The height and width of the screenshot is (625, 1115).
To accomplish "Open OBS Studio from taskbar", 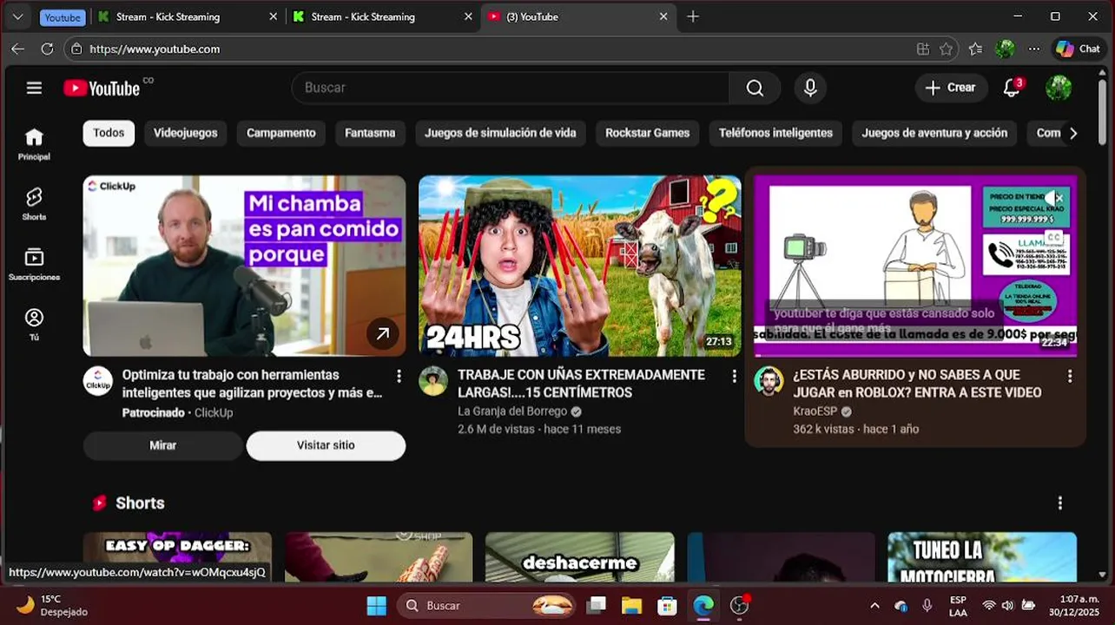I will (739, 606).
